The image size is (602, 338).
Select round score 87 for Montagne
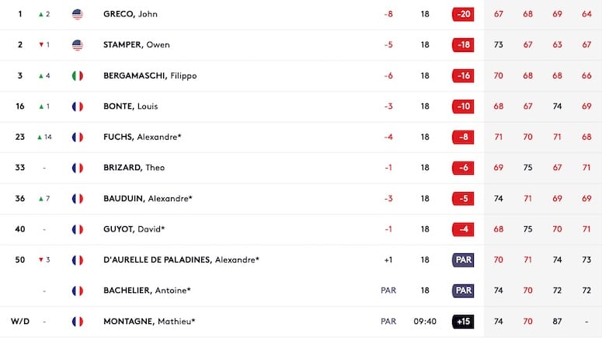[557, 322]
